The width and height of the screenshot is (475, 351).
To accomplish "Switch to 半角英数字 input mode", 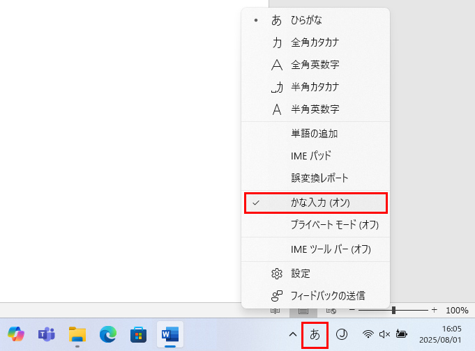I will tap(315, 109).
